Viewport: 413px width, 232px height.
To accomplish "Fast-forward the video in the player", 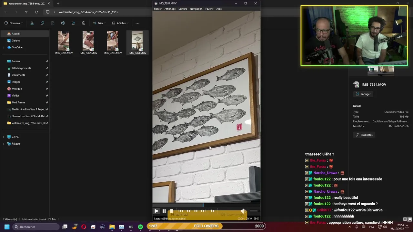I will (196, 211).
